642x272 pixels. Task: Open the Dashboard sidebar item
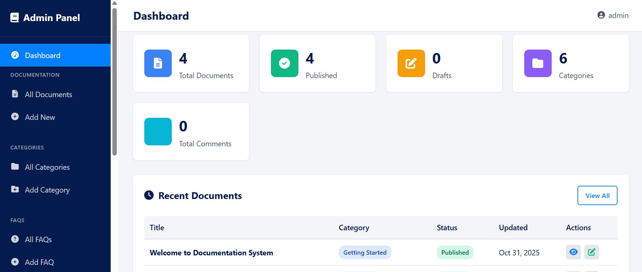42,55
